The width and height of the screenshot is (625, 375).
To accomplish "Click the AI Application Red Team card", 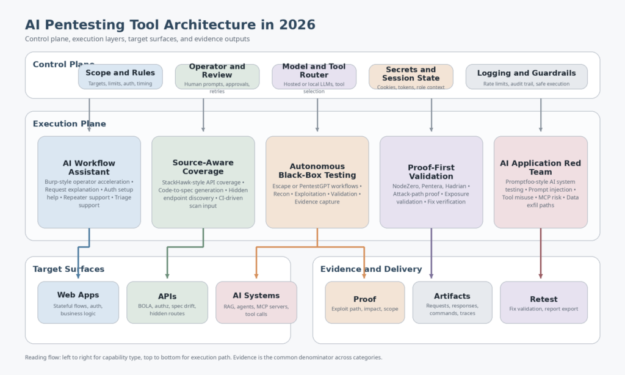I will coord(540,182).
